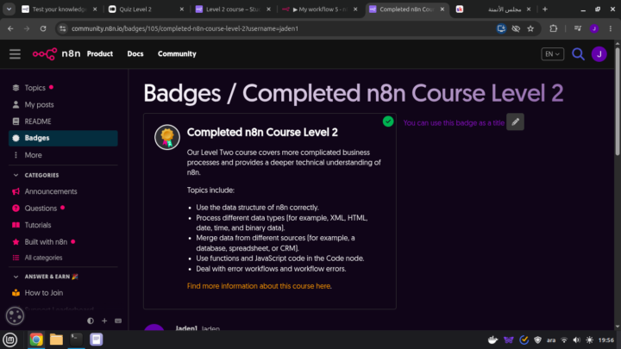Open the purple J user avatar menu

click(599, 53)
